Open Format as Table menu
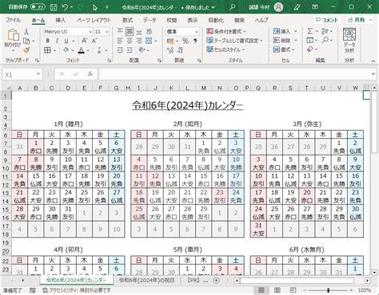The width and height of the screenshot is (379, 295). [235, 41]
